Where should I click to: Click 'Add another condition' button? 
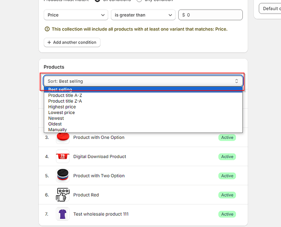click(72, 42)
